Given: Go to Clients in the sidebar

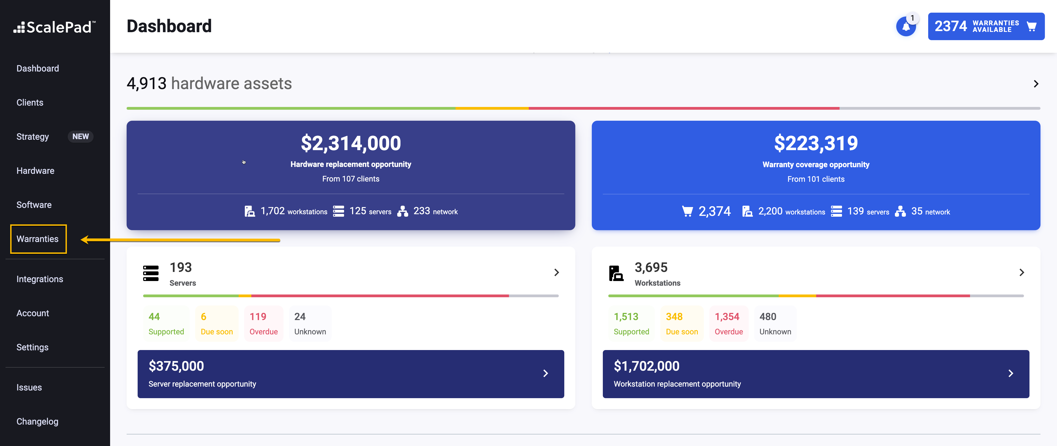Looking at the screenshot, I should pos(30,103).
